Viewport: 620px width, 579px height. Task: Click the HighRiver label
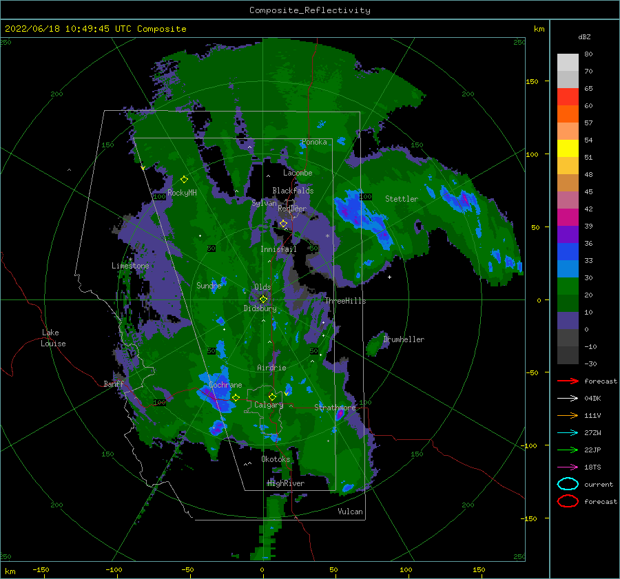286,483
